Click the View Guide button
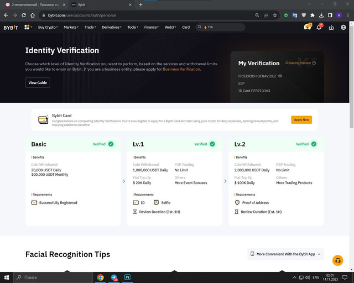 [38, 82]
